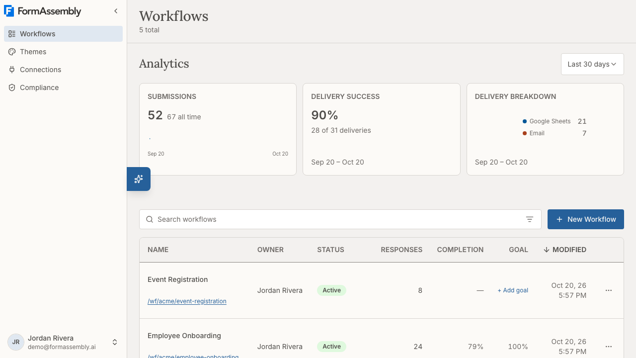Open the Employee Onboarding workflow
Viewport: 636px width, 358px height.
184,336
